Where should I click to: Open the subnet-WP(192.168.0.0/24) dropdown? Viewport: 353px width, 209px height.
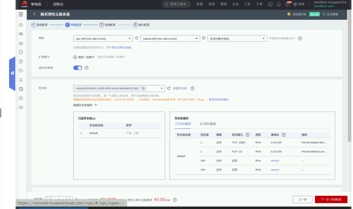[x=170, y=39]
